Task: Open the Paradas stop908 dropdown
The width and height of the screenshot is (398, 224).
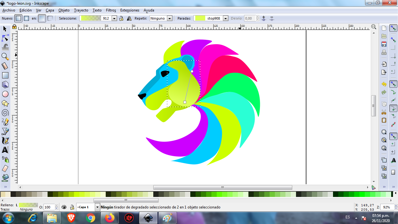Action: (226, 18)
